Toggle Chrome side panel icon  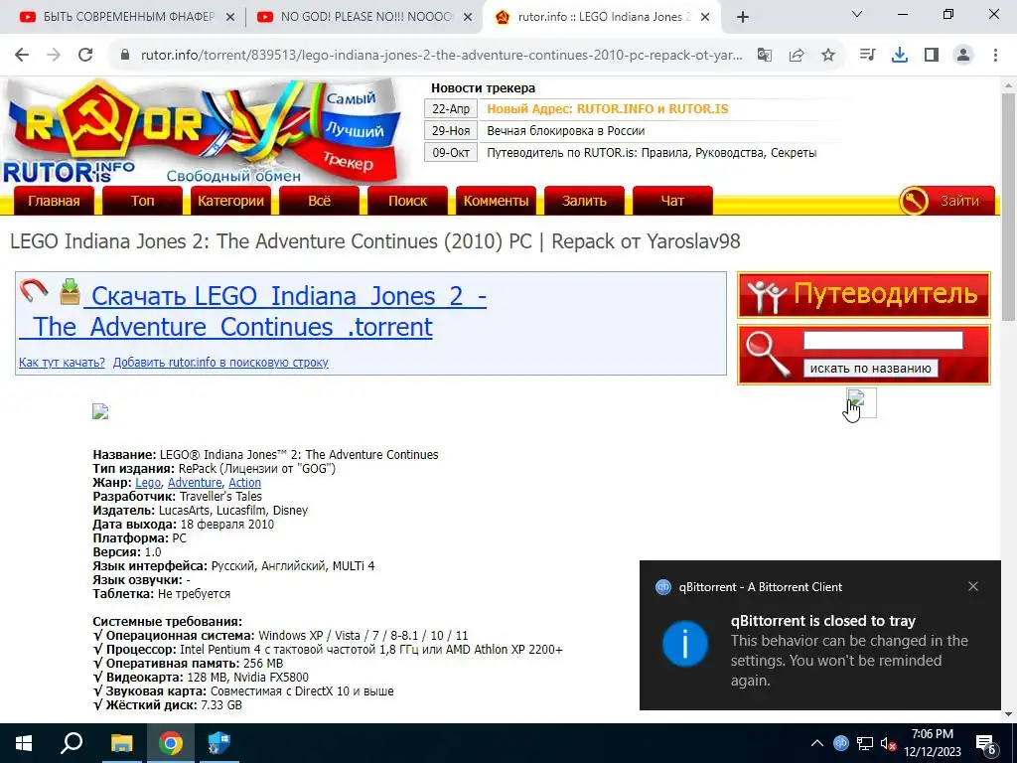[x=932, y=56]
